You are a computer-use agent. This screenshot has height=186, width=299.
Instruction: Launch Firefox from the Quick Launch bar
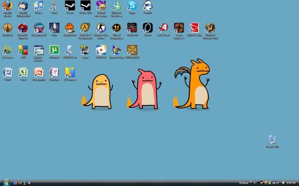[x=20, y=183]
